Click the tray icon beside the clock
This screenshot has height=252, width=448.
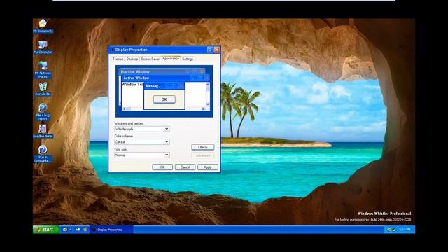coord(394,230)
